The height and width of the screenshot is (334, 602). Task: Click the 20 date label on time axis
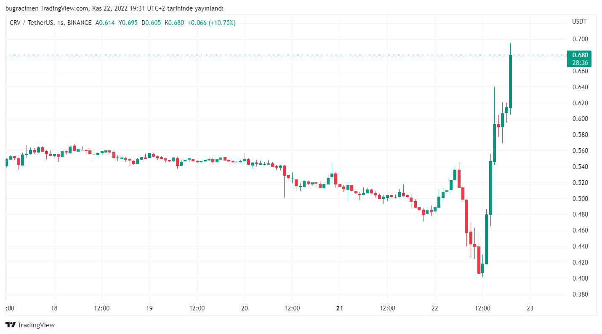click(x=245, y=308)
